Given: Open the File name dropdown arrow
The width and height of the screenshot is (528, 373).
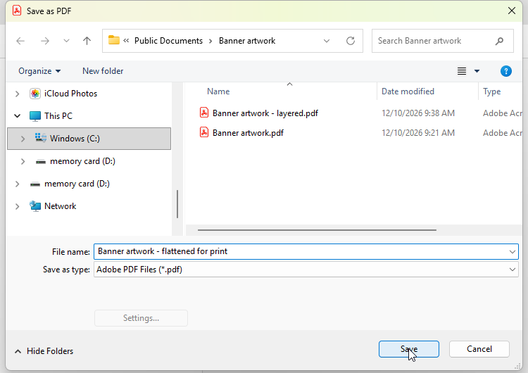Looking at the screenshot, I should coord(513,252).
